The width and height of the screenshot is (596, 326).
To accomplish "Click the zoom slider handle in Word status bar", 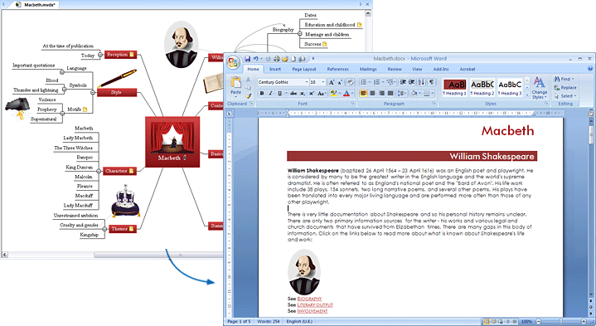I will tap(560, 322).
